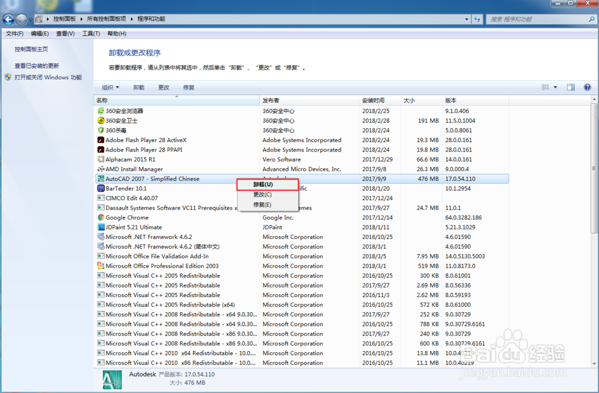Open the 工具(T) menu
The image size is (599, 393).
91,34
